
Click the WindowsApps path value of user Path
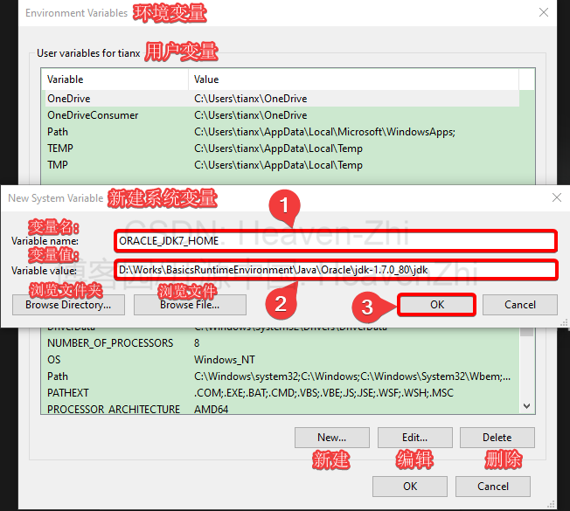tap(324, 132)
